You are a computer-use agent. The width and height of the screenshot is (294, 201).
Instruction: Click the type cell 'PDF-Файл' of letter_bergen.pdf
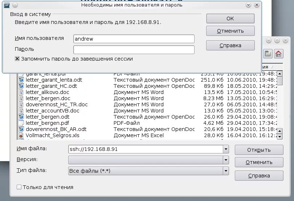pyautogui.click(x=127, y=123)
